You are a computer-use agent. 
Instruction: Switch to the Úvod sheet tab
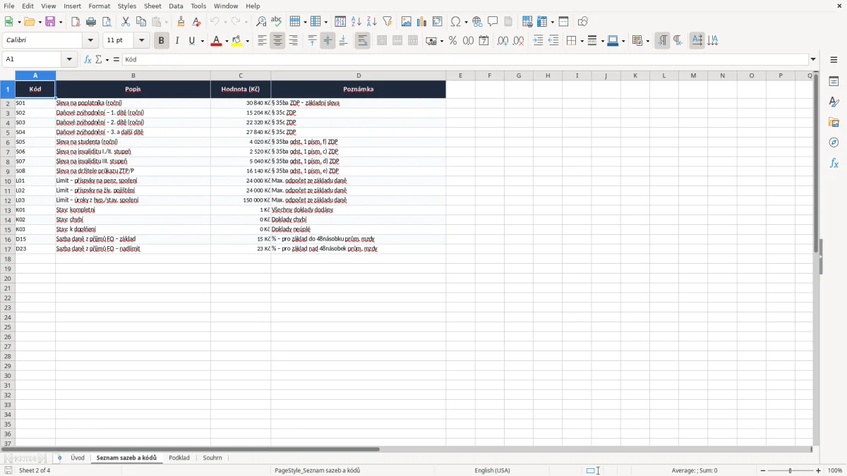[x=78, y=458]
